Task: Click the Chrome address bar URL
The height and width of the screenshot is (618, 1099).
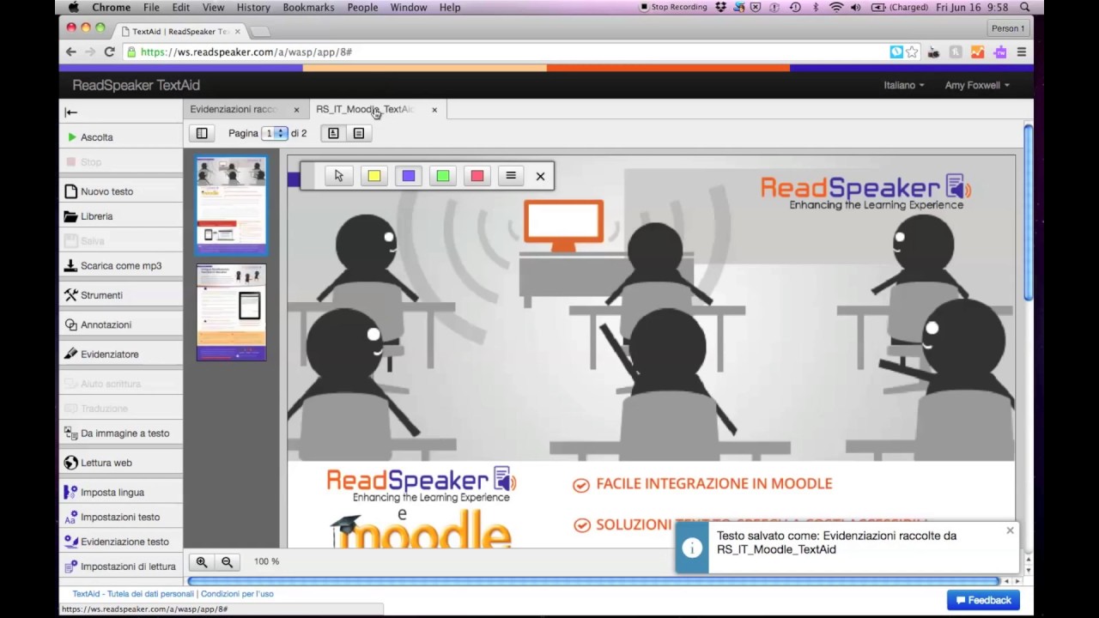Action: click(246, 52)
